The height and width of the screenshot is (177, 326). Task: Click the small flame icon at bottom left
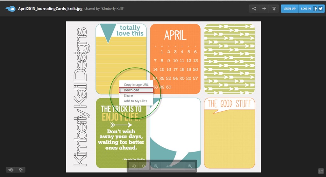(11, 170)
